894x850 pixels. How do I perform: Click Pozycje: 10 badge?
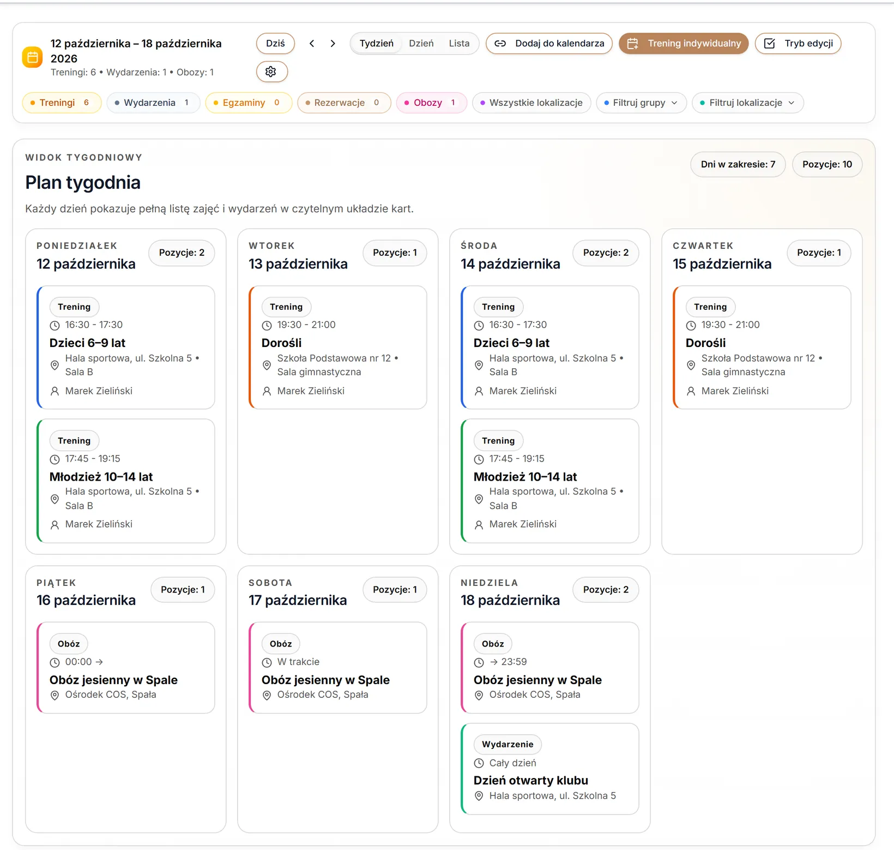click(827, 164)
